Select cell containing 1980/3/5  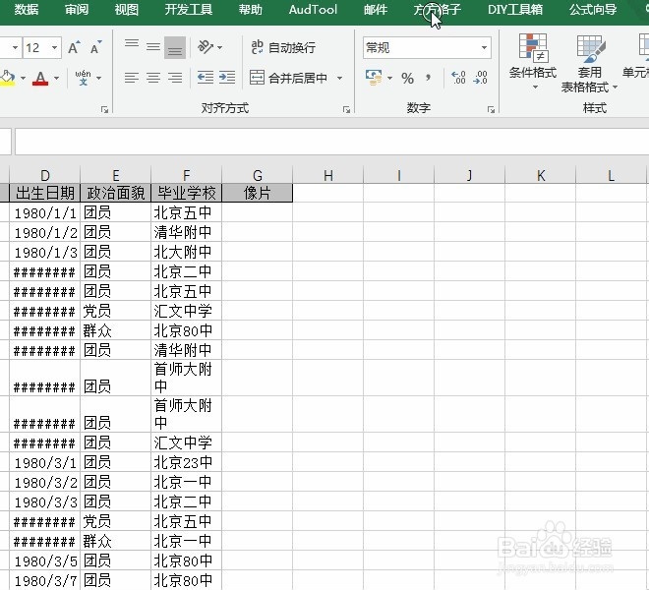coord(44,561)
